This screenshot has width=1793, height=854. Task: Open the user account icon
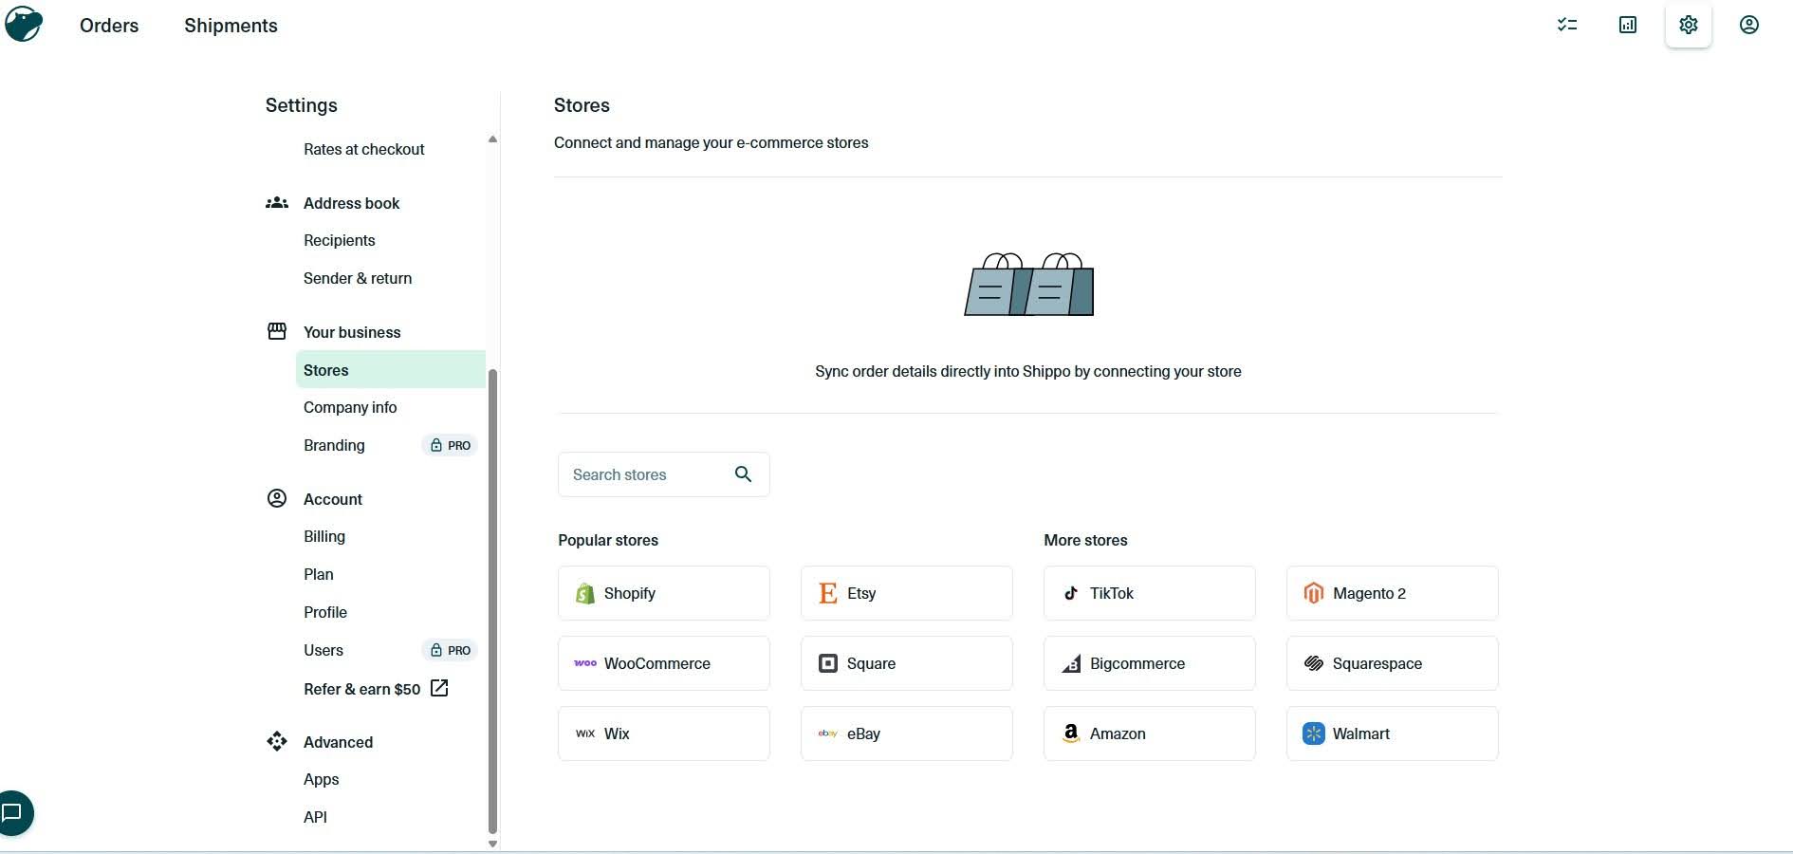click(x=1749, y=25)
